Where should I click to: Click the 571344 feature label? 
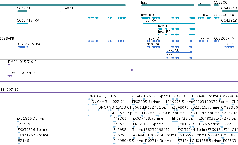pos(184,141)
